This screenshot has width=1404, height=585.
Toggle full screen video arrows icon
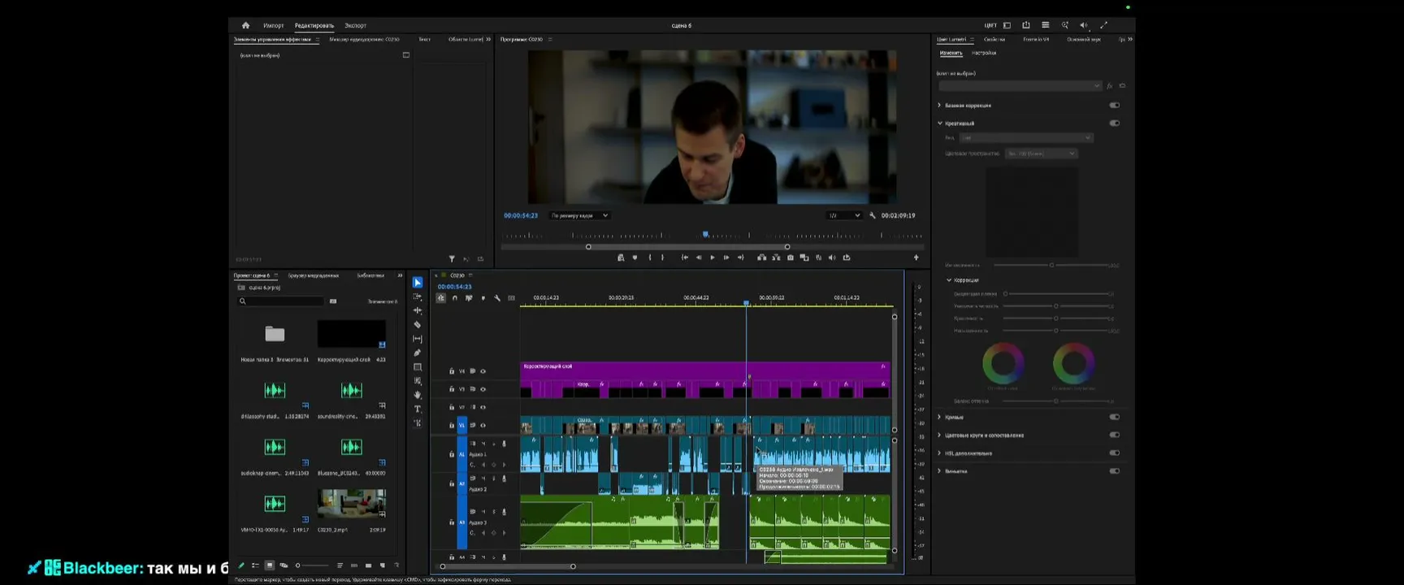(x=1103, y=25)
